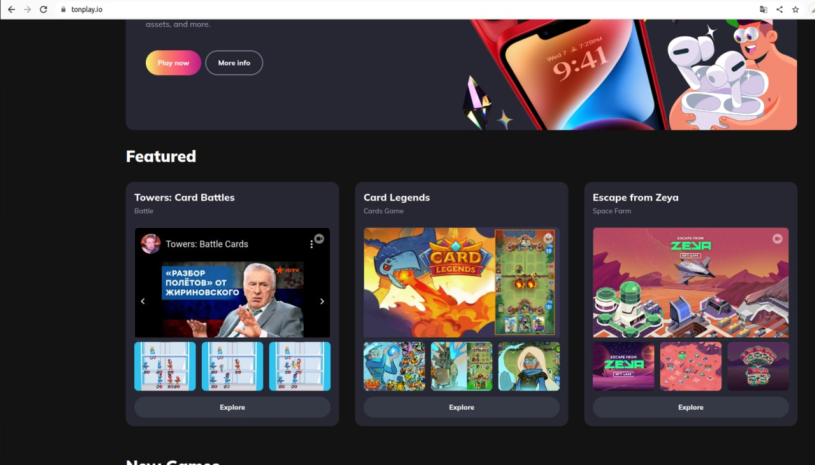Explore the Towers: Card Battles game
This screenshot has height=465, width=815.
232,407
